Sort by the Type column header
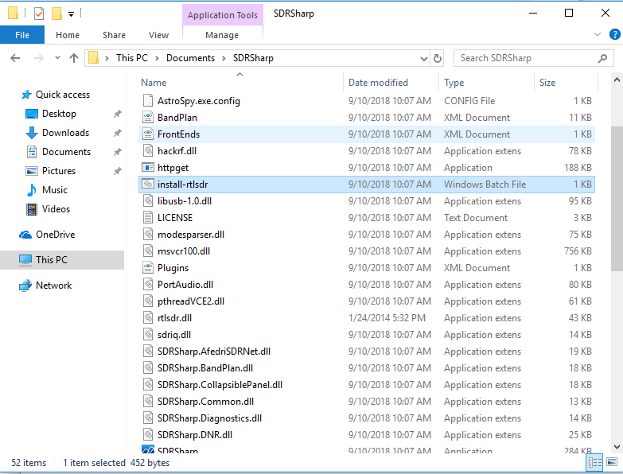 486,83
